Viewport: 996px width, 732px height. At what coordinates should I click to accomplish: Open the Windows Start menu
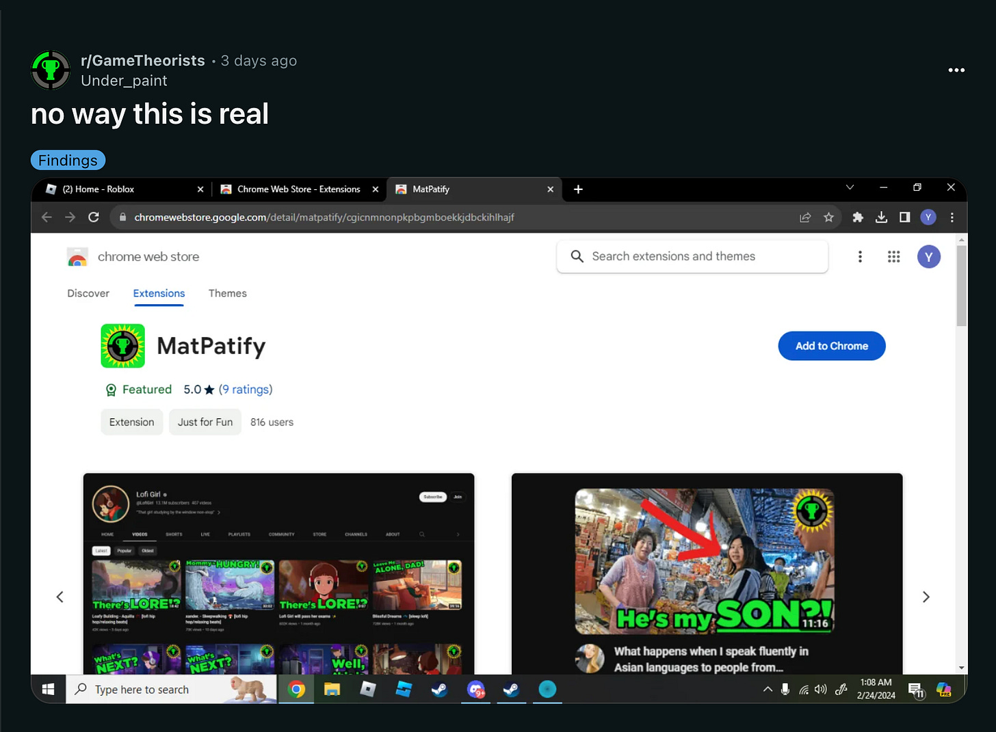click(x=49, y=690)
